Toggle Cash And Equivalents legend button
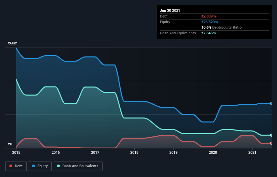The image size is (277, 177). tap(78, 166)
